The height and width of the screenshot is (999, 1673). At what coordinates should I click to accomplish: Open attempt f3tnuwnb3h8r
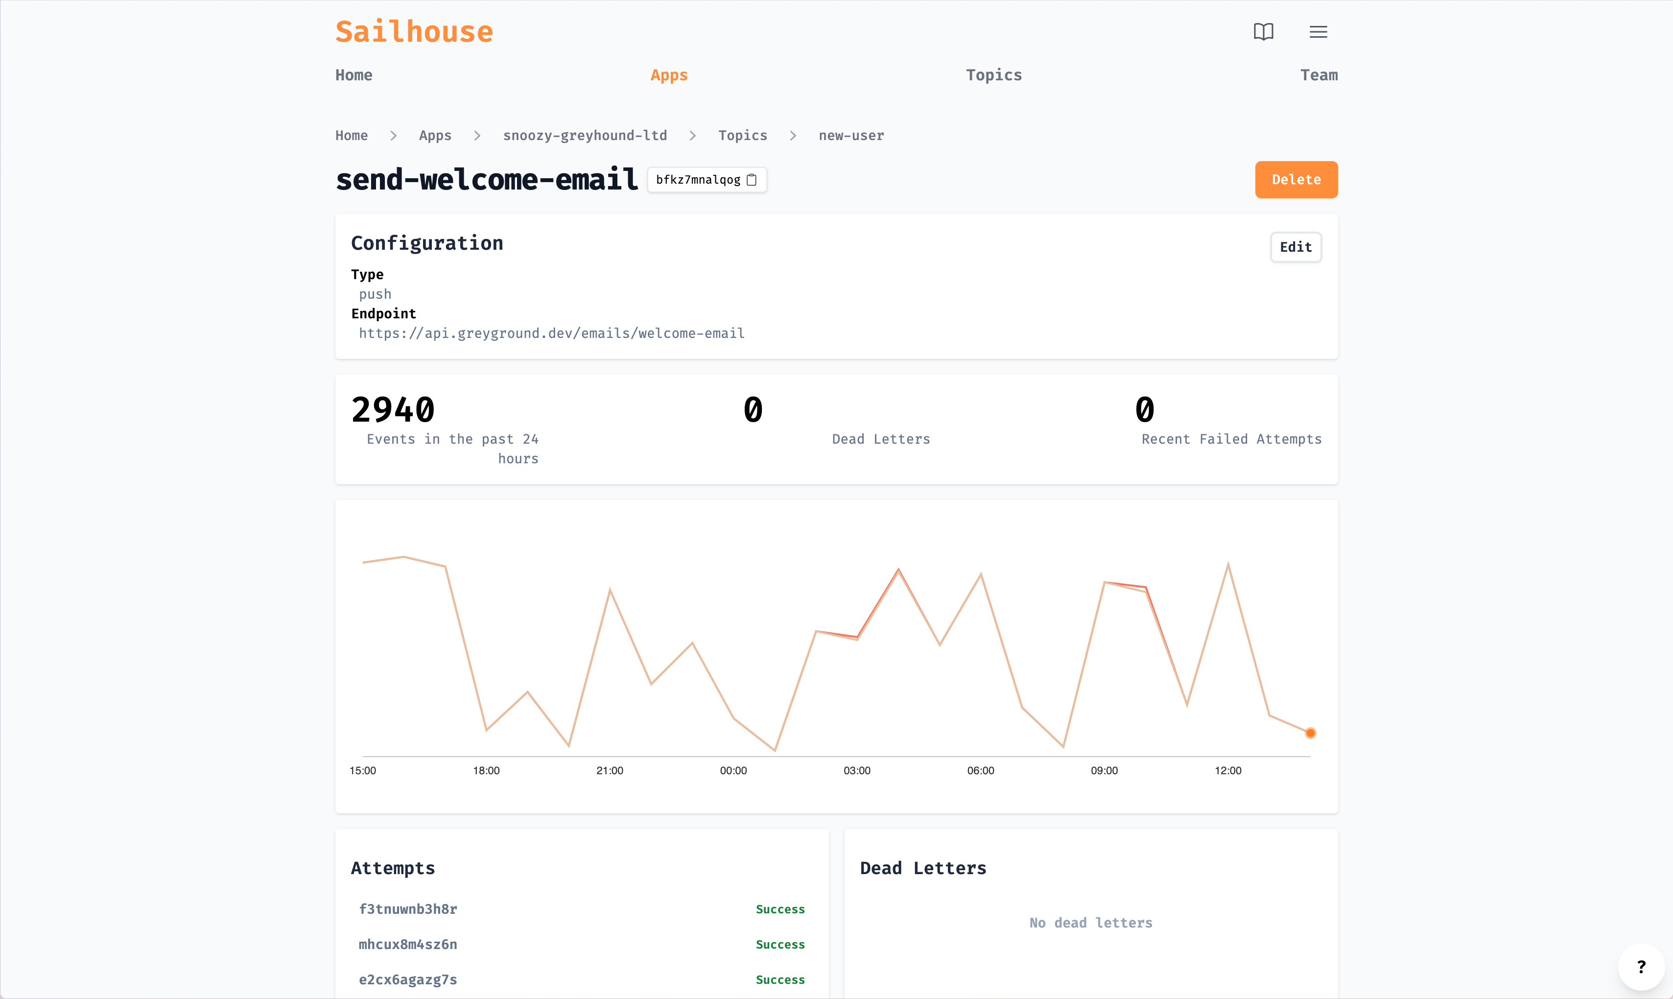click(408, 909)
